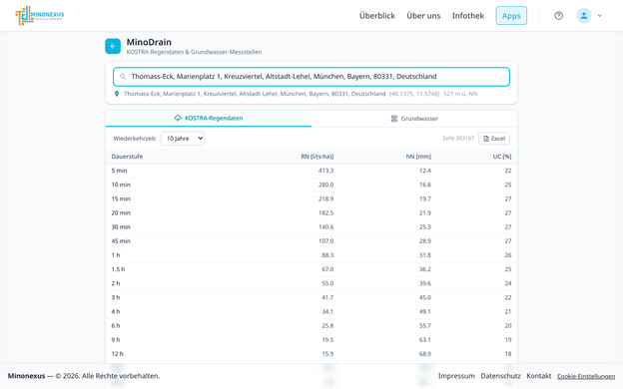The image size is (623, 389).
Task: Select the 15 min row label
Action: tap(121, 198)
